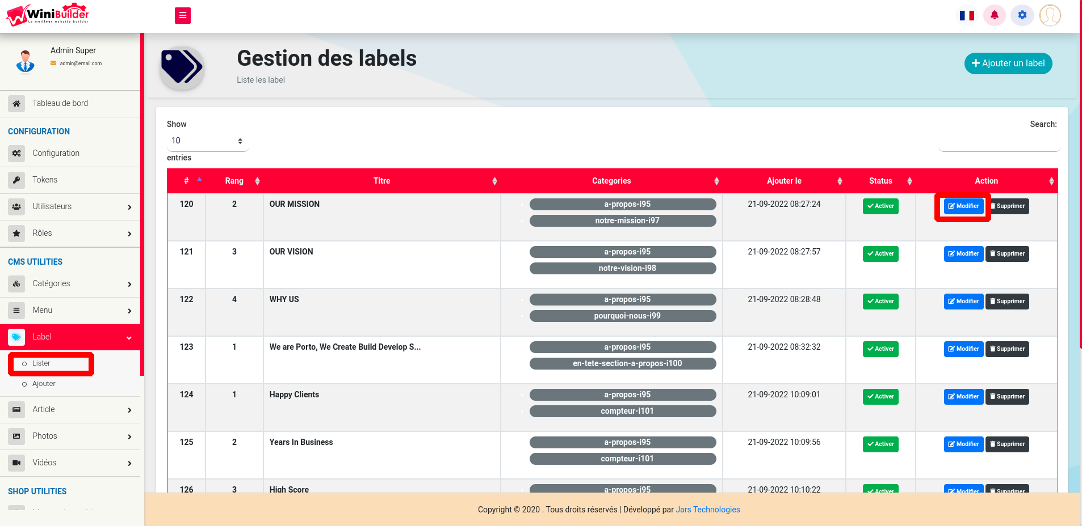Click the Search input field

point(999,142)
